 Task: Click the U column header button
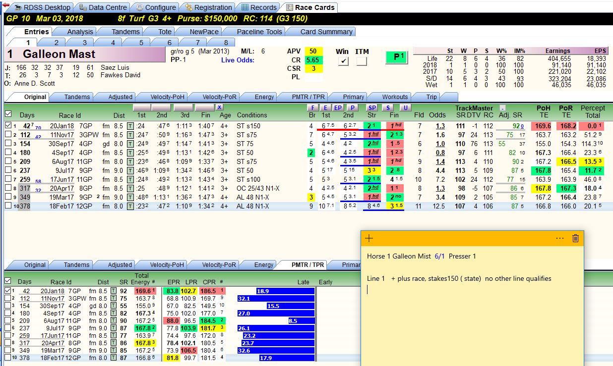tap(405, 107)
